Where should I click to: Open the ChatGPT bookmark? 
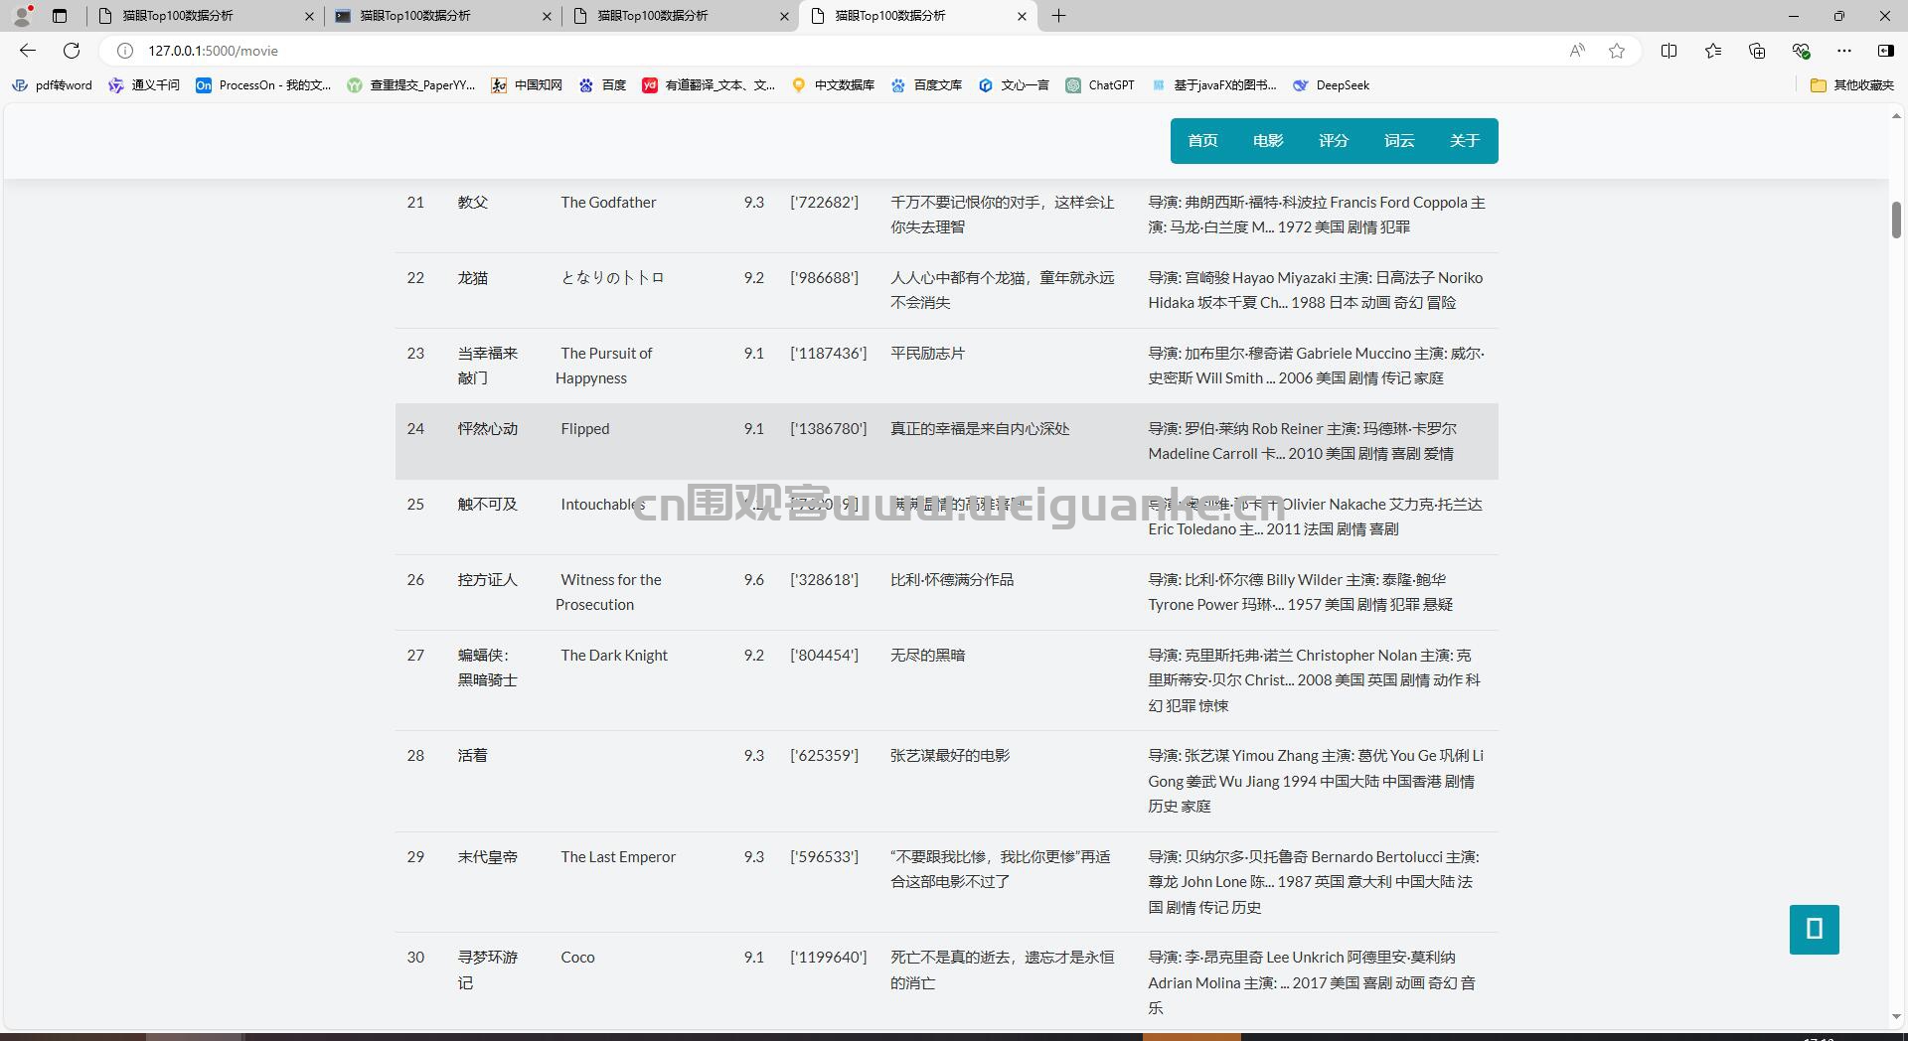pyautogui.click(x=1100, y=85)
